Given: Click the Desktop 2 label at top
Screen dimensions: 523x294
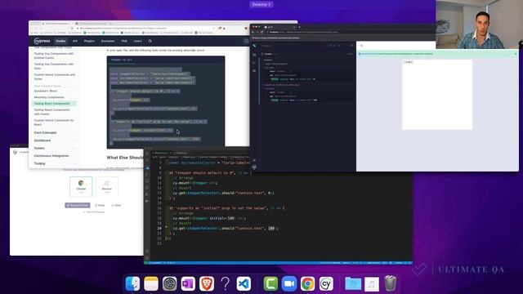Looking at the screenshot, I should coord(261,5).
